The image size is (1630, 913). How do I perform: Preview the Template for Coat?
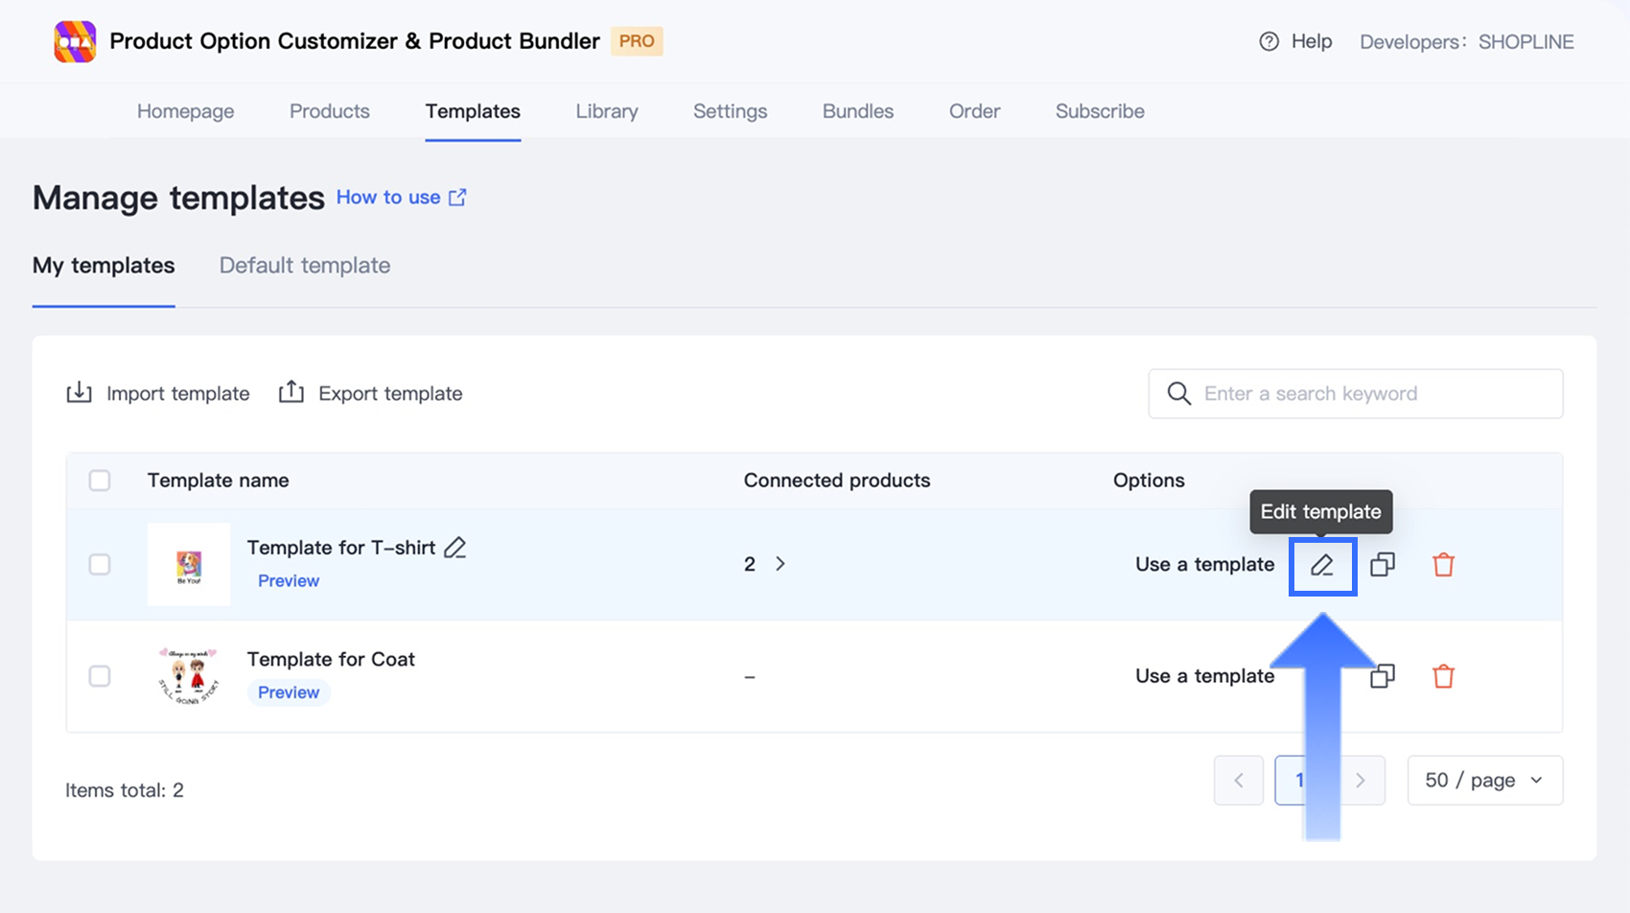[x=289, y=692]
